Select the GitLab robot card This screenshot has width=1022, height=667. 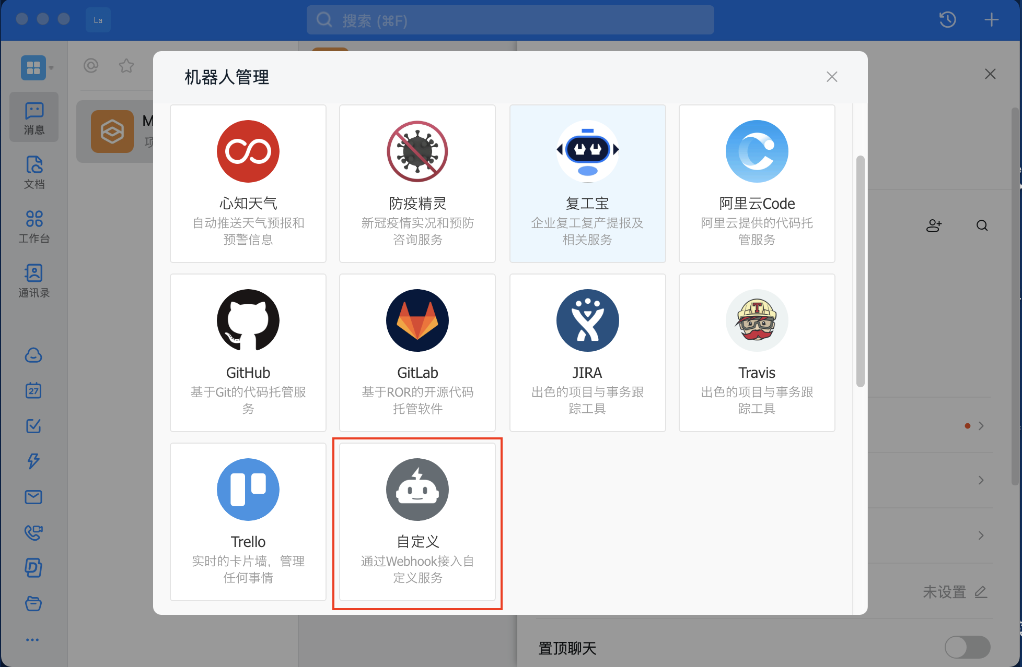click(417, 353)
